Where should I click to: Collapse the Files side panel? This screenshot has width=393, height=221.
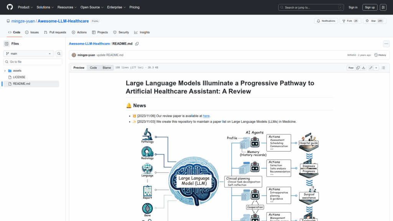(x=7, y=44)
